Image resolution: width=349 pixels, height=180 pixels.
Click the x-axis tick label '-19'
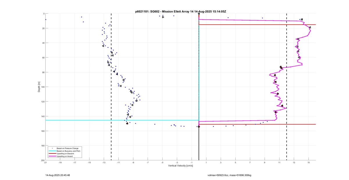[60, 162]
